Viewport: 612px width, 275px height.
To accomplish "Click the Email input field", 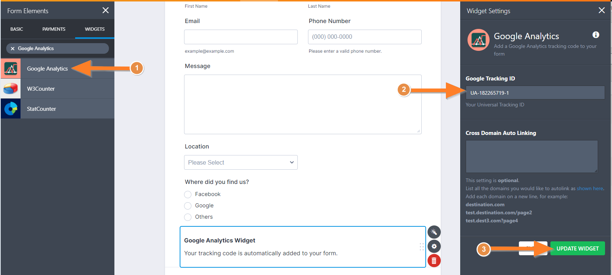I will (241, 37).
